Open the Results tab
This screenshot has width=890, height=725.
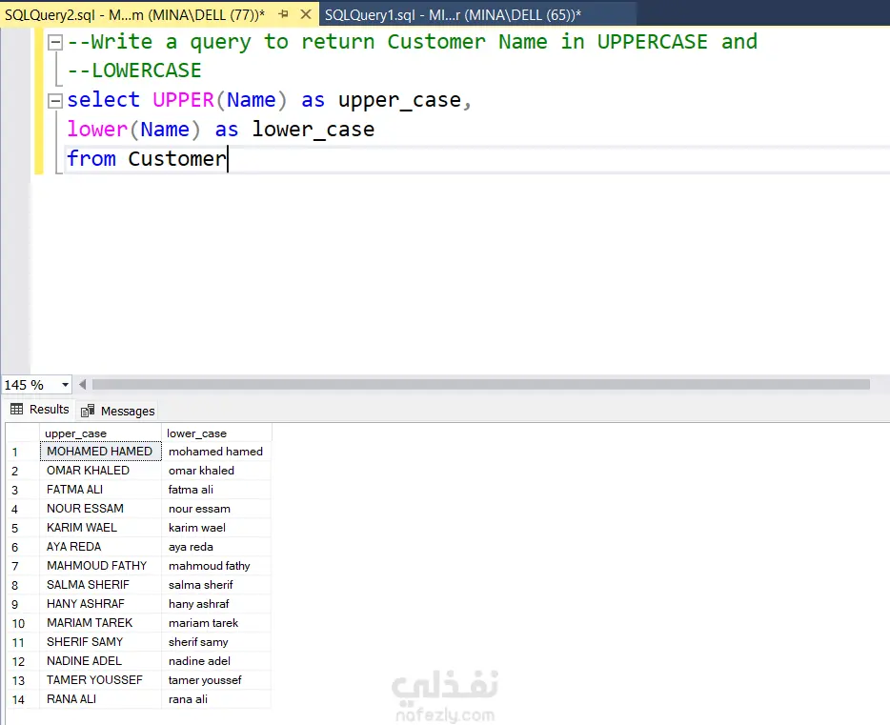pos(40,410)
